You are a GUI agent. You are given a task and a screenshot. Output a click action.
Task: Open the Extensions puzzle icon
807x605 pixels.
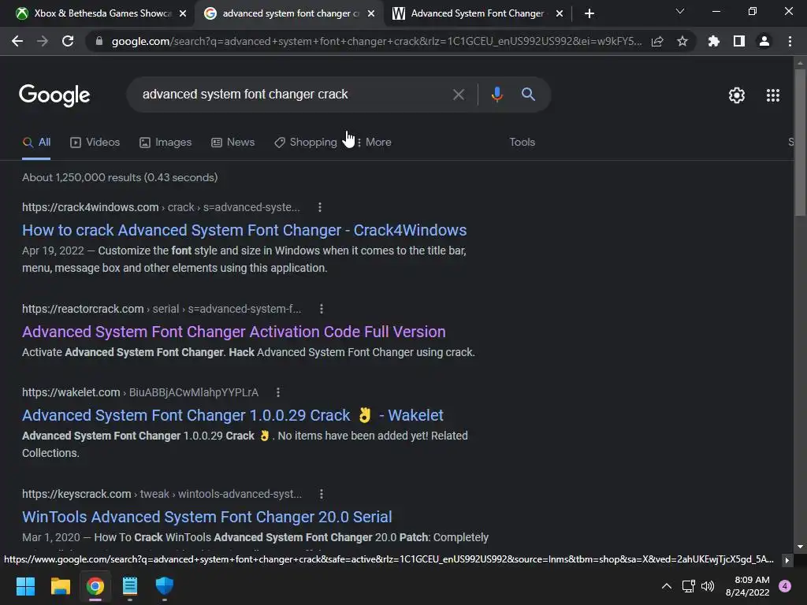tap(714, 41)
